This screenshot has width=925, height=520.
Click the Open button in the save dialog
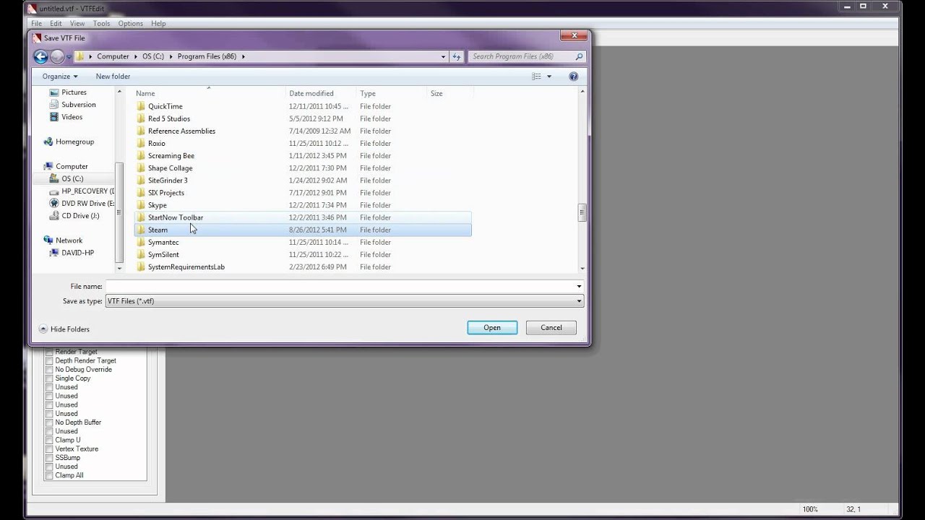(492, 328)
